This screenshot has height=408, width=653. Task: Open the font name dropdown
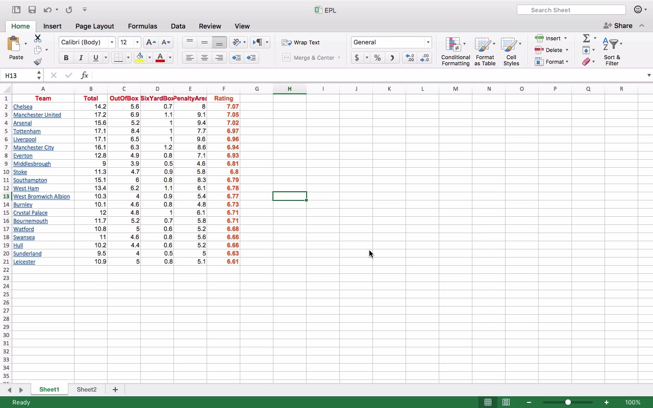112,42
